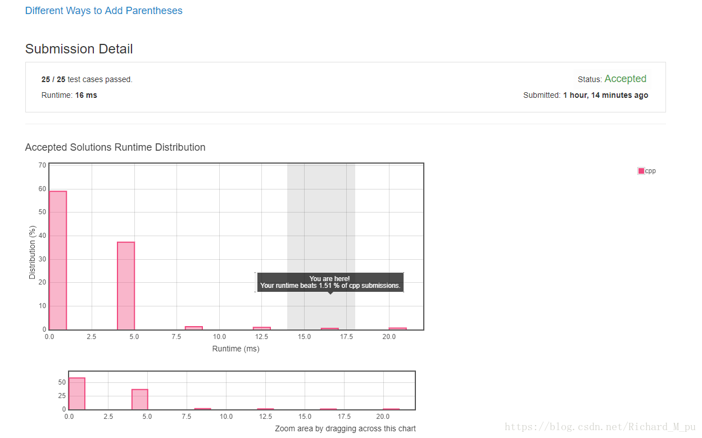Screen dimensions: 702x438
Task: Click the 'Distribution (%)' axis label
Action: [32, 252]
